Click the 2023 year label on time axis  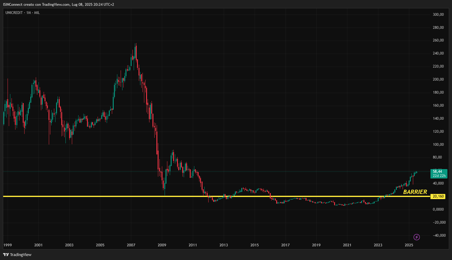click(378, 245)
